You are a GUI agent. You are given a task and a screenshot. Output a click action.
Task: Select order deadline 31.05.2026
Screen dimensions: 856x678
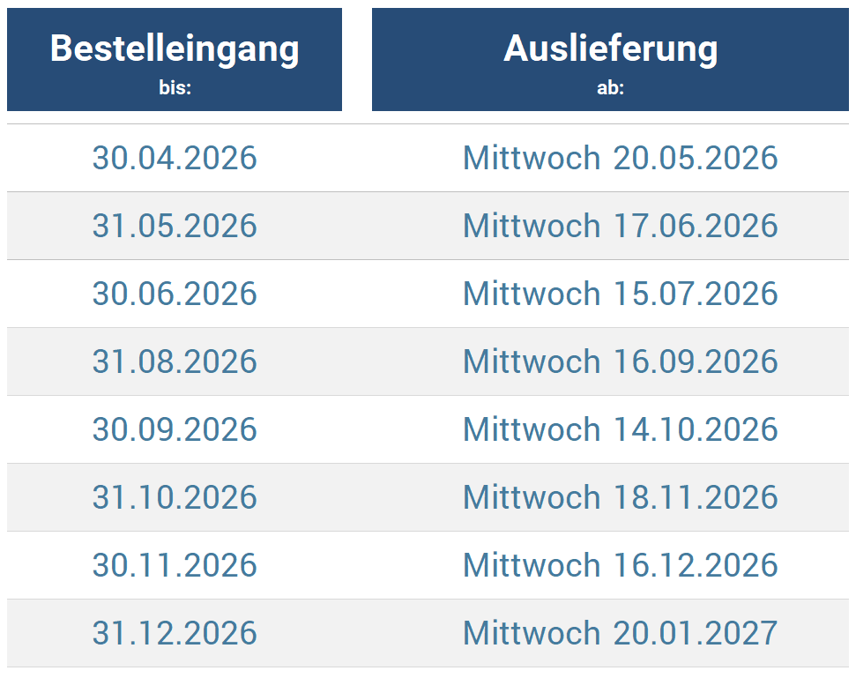pos(175,226)
